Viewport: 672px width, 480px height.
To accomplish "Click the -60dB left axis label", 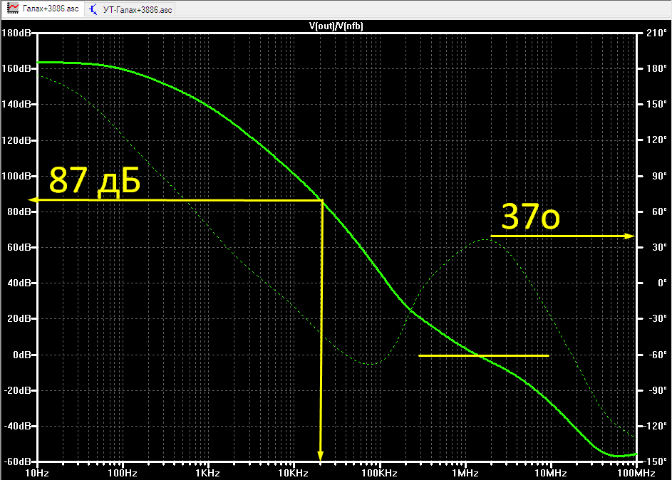I will [17, 461].
